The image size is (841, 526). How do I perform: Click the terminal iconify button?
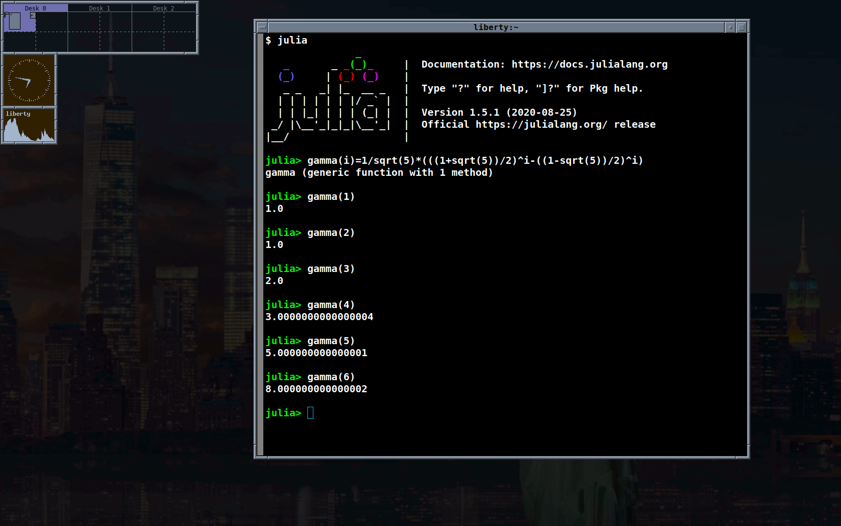point(730,27)
